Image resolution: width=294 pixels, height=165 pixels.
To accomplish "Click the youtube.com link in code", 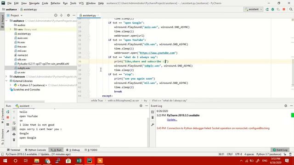I will pyautogui.click(x=157, y=53).
